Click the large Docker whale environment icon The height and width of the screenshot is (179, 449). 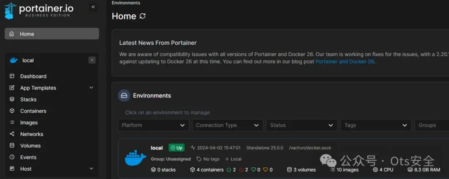coord(136,157)
